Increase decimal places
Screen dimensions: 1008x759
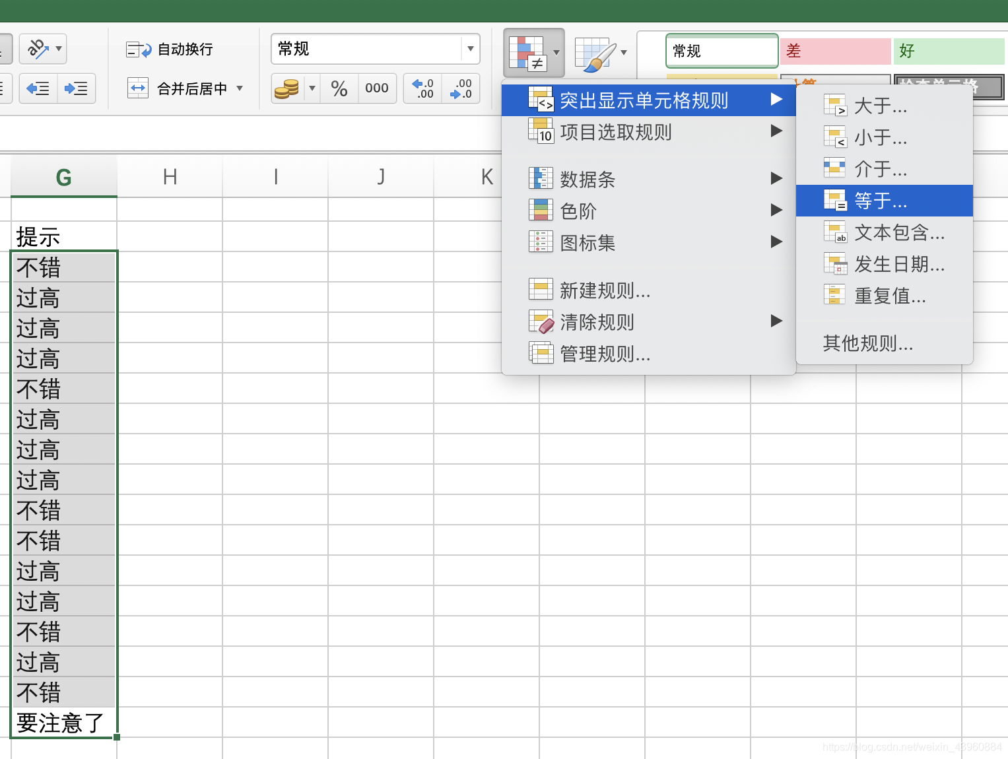[x=422, y=88]
